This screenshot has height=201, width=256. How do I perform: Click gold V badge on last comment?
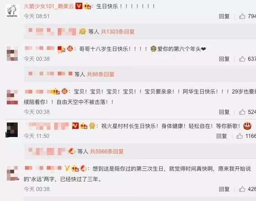click(x=67, y=168)
